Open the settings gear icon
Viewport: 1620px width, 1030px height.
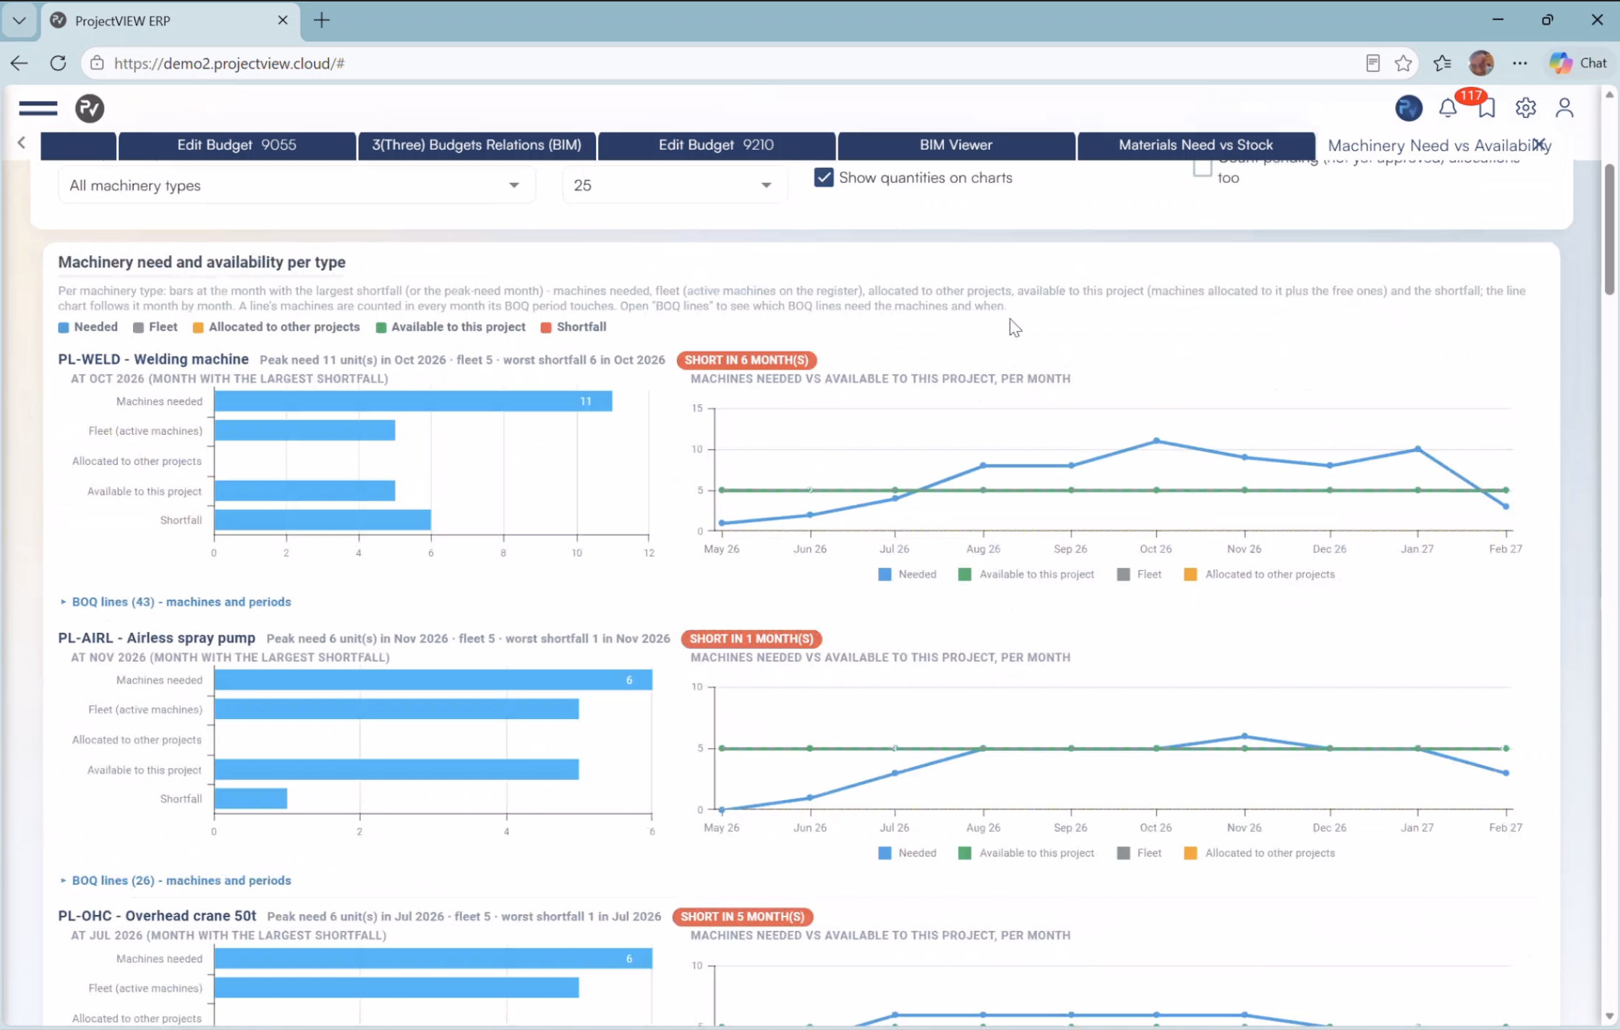[1525, 108]
